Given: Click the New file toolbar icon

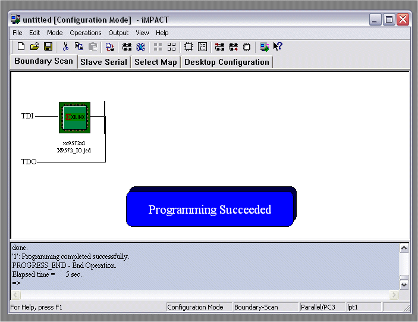Looking at the screenshot, I should click(21, 46).
